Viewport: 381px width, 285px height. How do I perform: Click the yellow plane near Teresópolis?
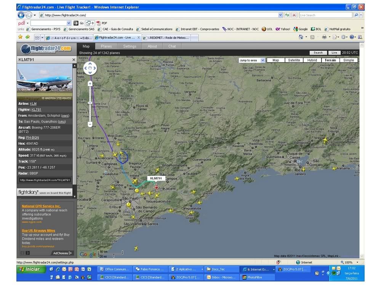pyautogui.click(x=325, y=140)
